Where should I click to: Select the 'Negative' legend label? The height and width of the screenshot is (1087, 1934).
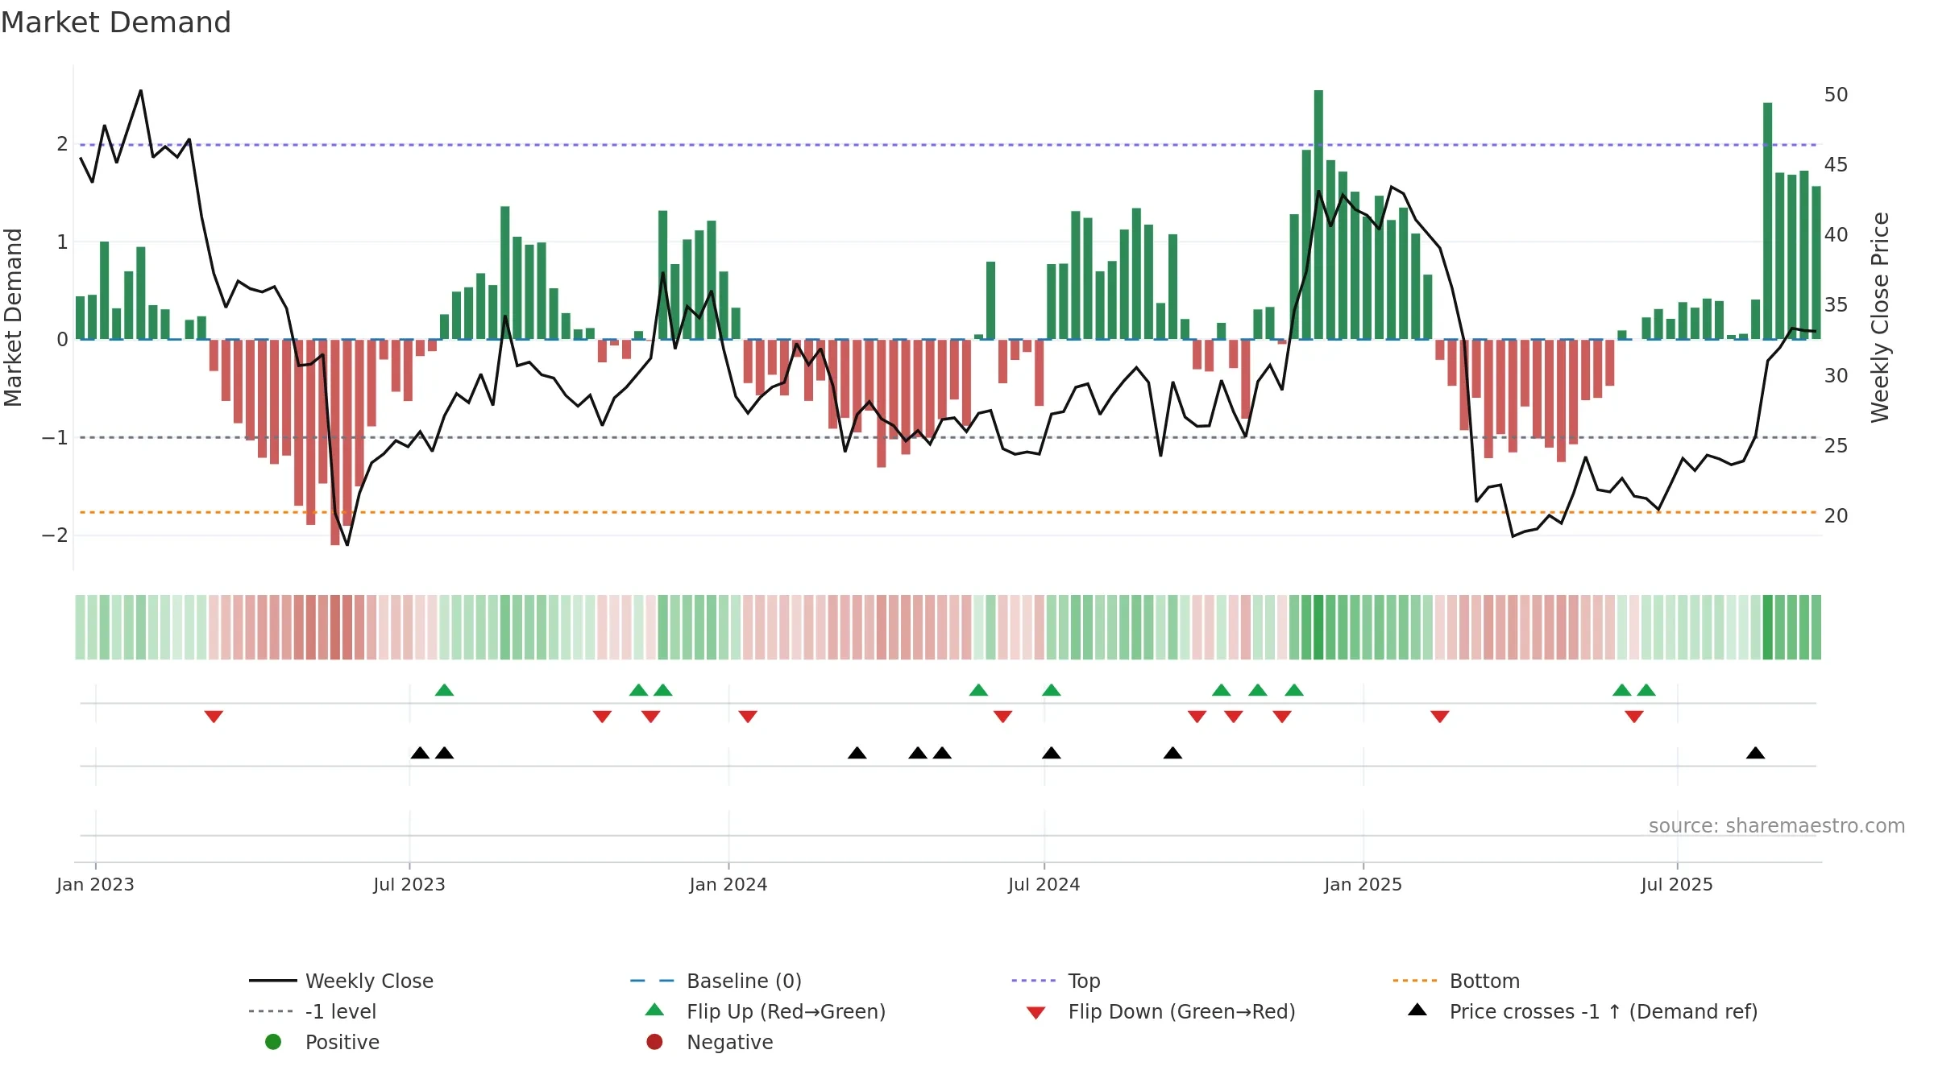[729, 1042]
